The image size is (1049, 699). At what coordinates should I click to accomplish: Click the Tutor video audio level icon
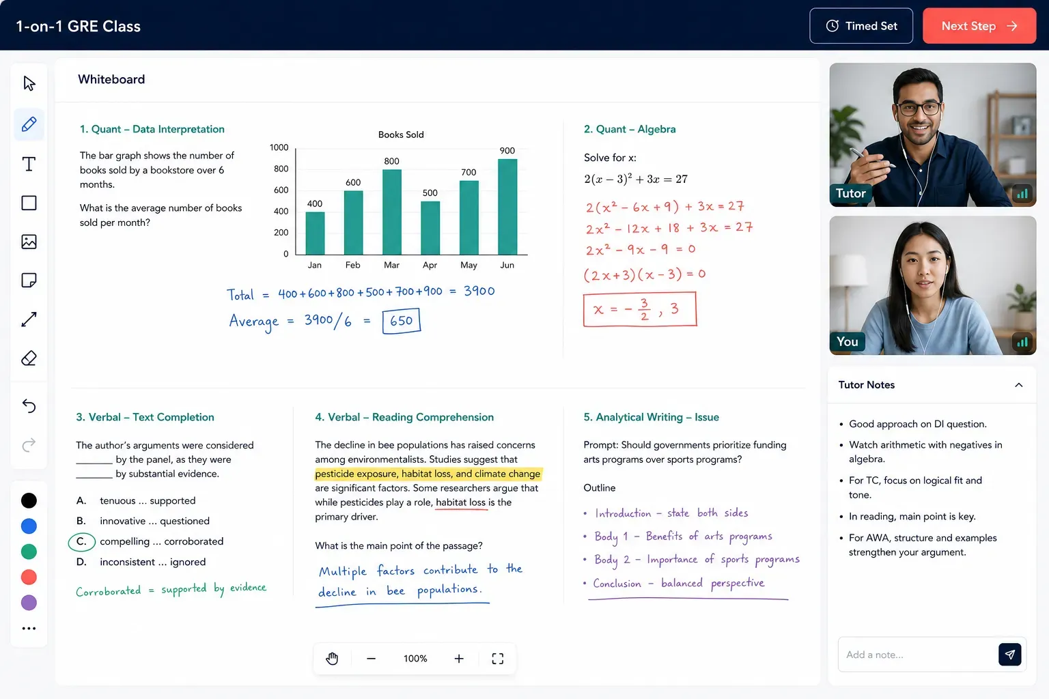tap(1022, 194)
